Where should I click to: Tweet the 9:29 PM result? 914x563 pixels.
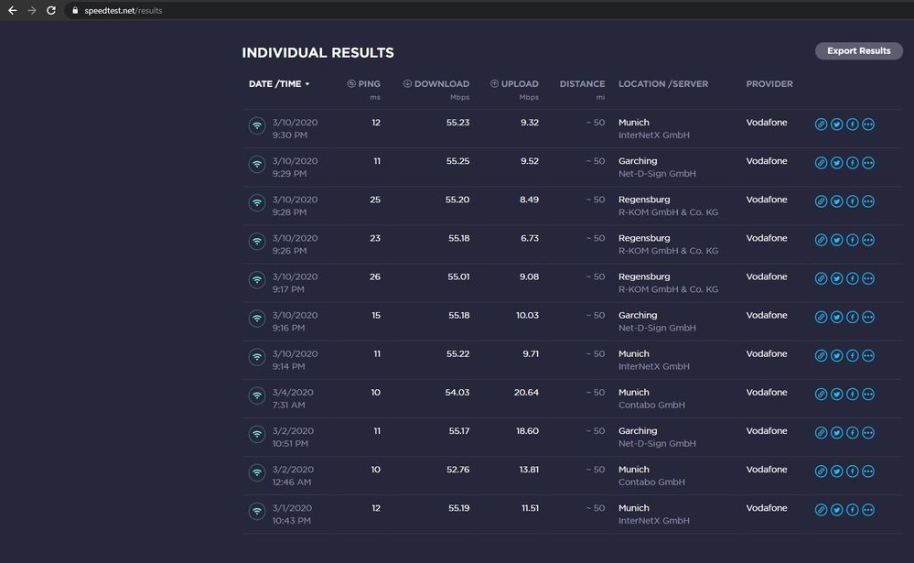click(x=836, y=163)
